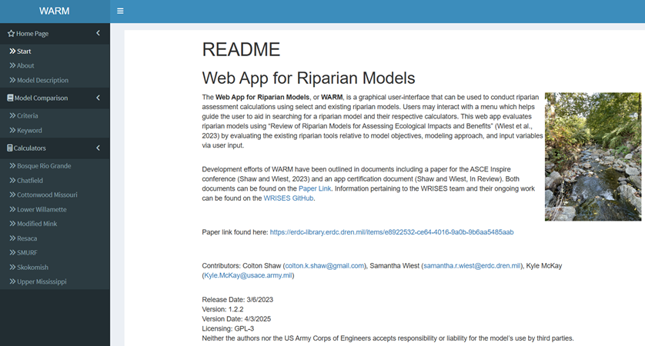The width and height of the screenshot is (645, 346).
Task: Go to Keyword model comparison
Action: click(x=55, y=130)
